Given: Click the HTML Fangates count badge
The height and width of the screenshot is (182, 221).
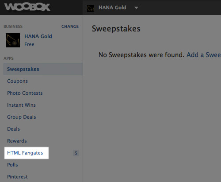Looking at the screenshot, I should click(76, 153).
